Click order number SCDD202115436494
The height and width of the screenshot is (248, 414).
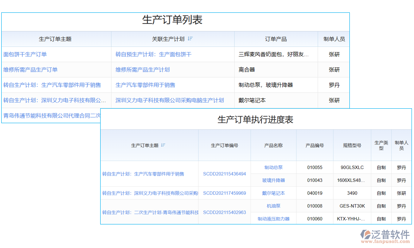coord(224,174)
